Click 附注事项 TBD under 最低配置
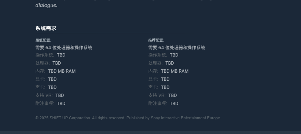Image resolution: width=301 pixels, height=134 pixels. pyautogui.click(x=51, y=104)
